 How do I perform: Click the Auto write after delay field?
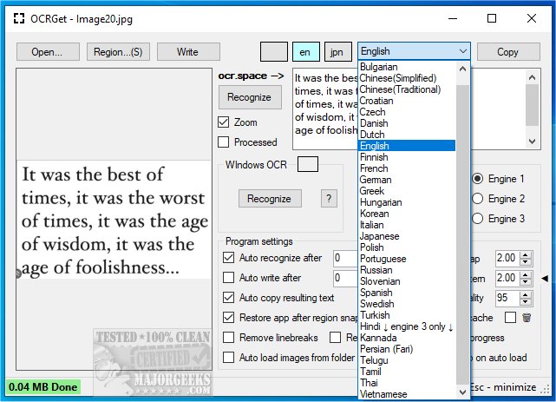pos(346,278)
